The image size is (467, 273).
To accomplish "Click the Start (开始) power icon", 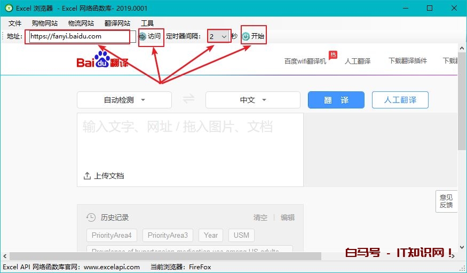I will (246, 36).
